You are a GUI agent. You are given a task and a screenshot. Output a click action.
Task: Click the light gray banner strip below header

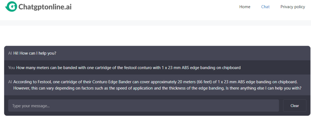click(155, 23)
